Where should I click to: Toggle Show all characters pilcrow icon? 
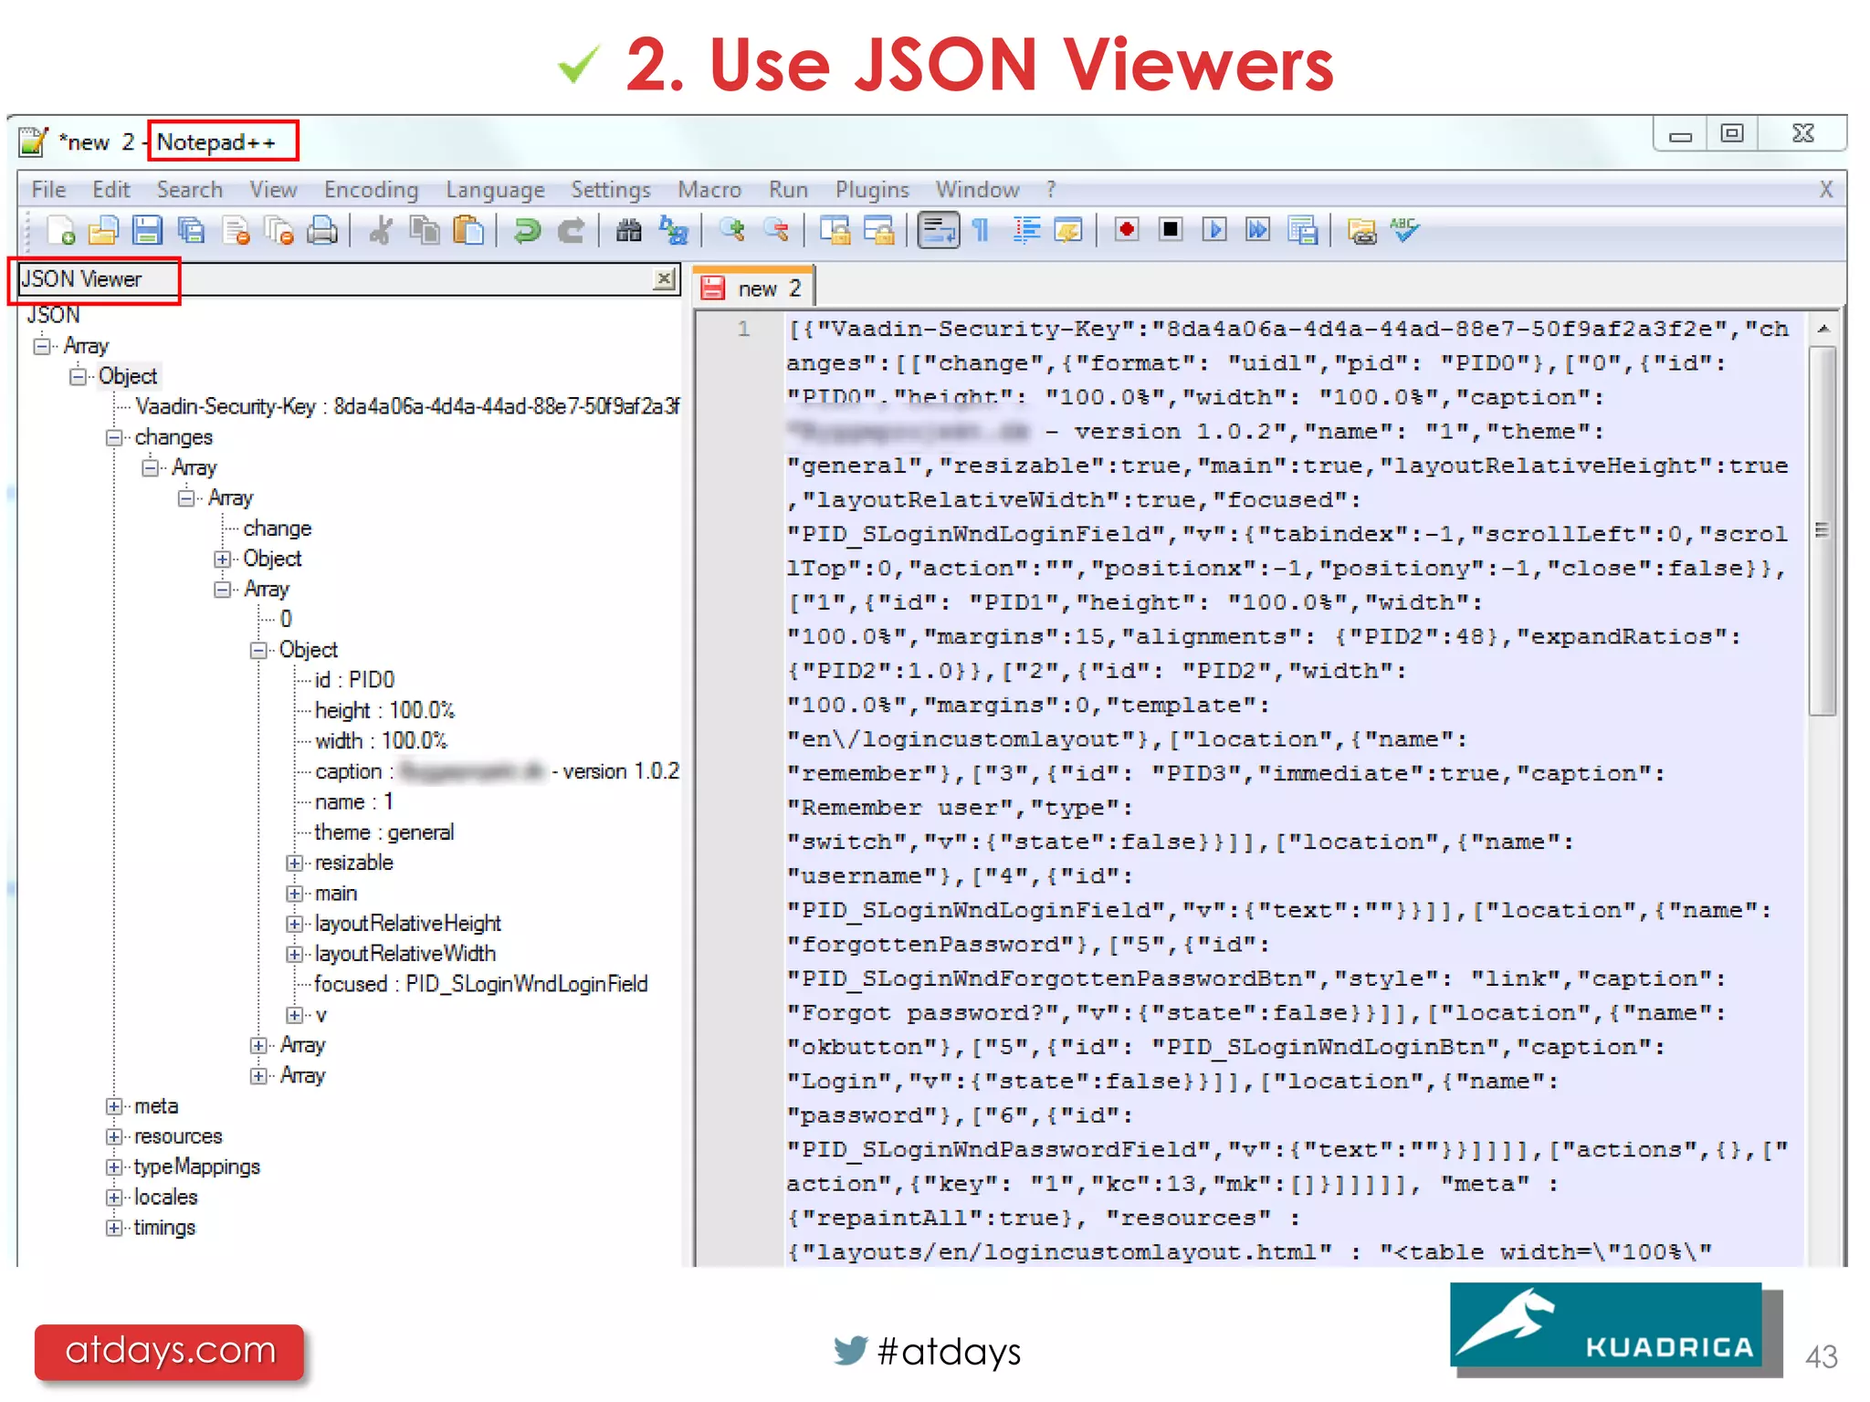click(x=981, y=230)
